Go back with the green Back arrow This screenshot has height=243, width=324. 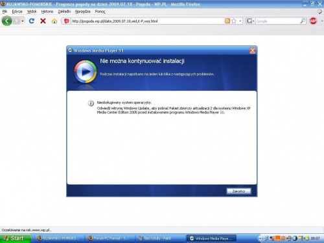point(7,21)
